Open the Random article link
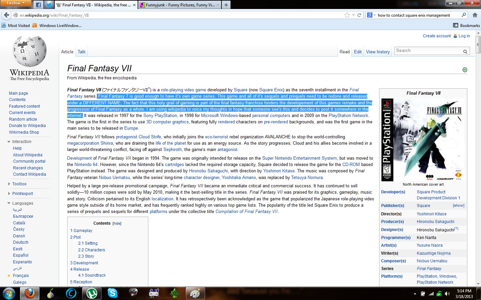 23,119
